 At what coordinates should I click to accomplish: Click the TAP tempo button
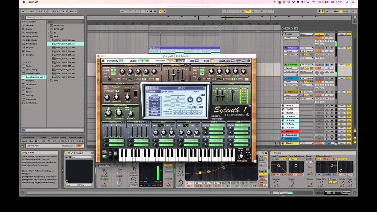[32, 11]
